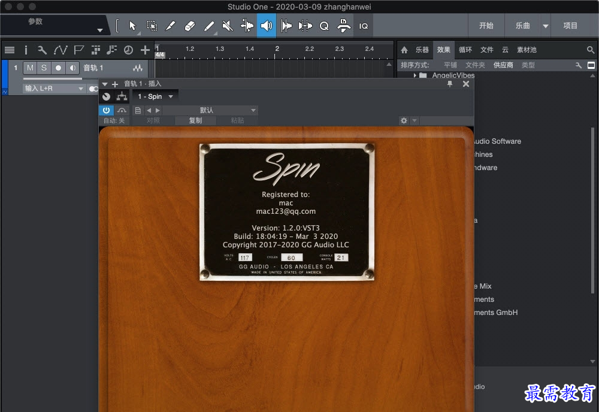
Task: Show automation curve icon
Action: pyautogui.click(x=60, y=50)
